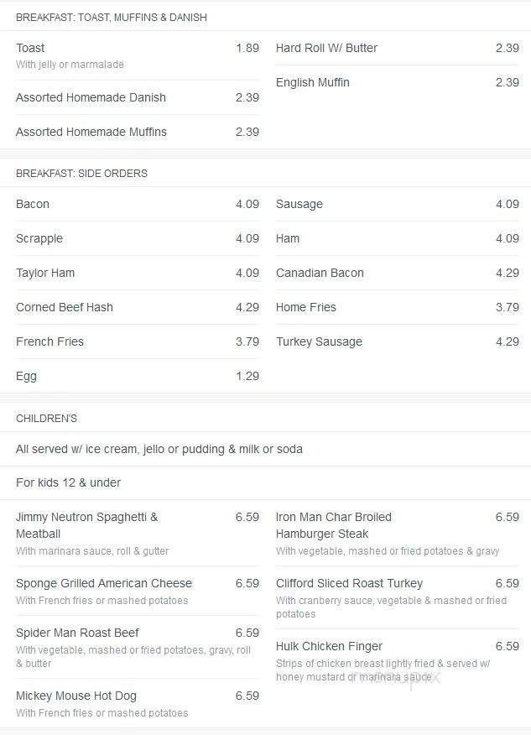Screen dimensions: 531x735
Task: Pick the Mickey Mouse Hot Dog
Action: click(138, 704)
